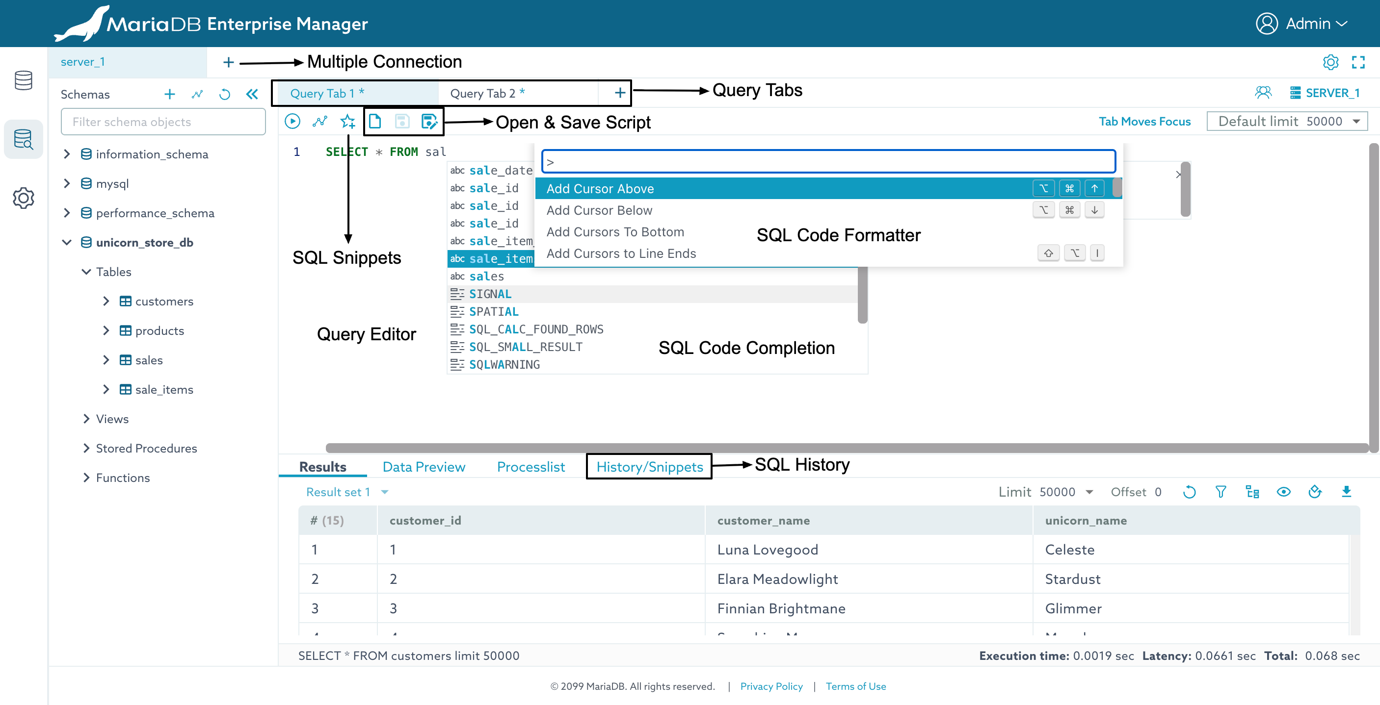Click the SQL snippets star icon
1380x705 pixels.
347,122
